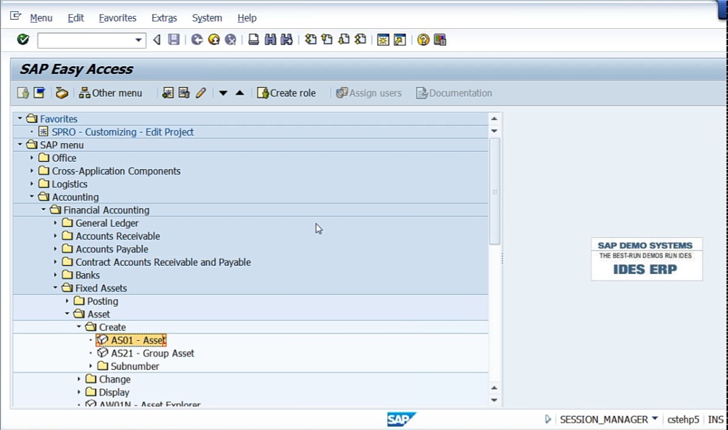Viewport: 728px width, 430px height.
Task: Click the Customize Local Layout icon
Action: coord(439,40)
